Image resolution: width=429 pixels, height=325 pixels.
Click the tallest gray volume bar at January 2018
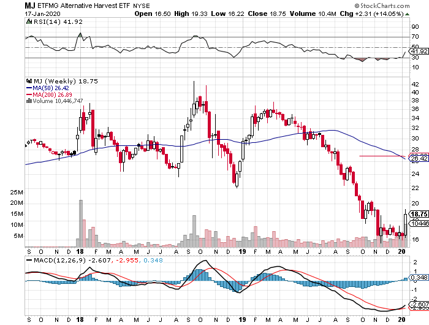81,223
